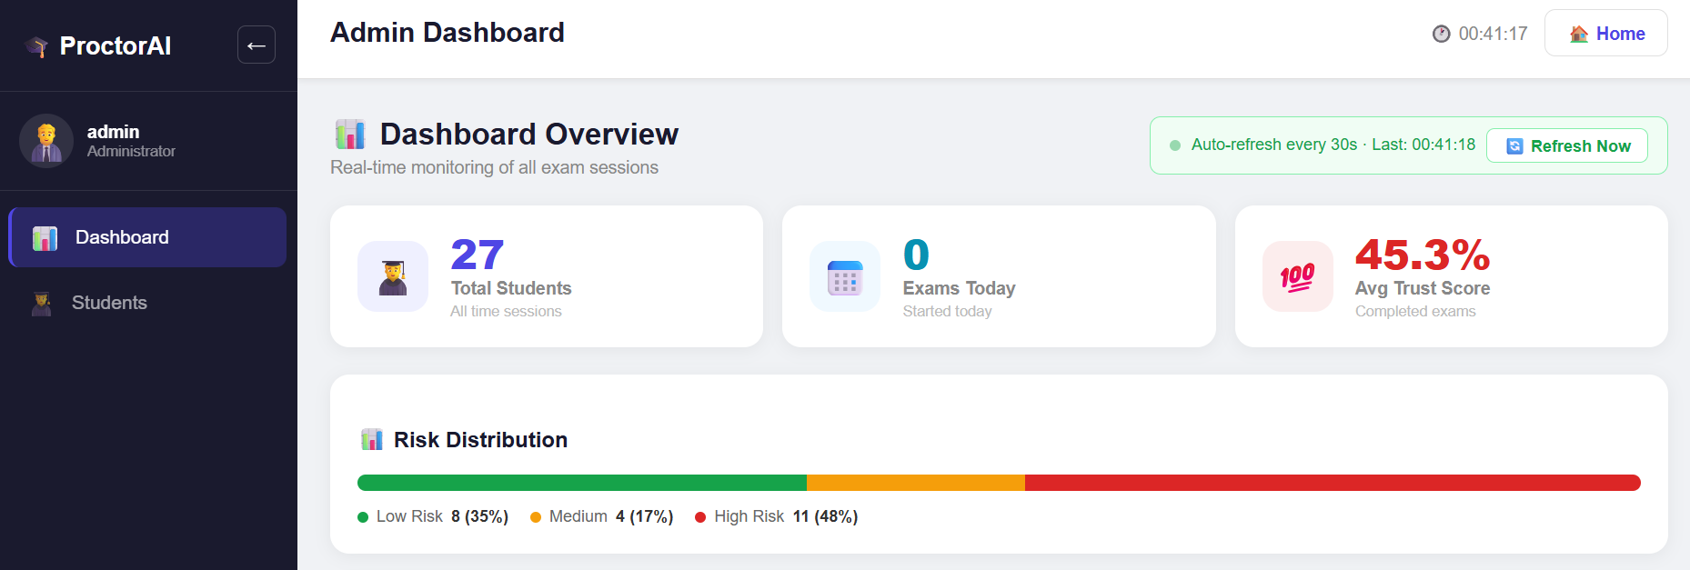Open the Dashboard menu item

pos(147,237)
